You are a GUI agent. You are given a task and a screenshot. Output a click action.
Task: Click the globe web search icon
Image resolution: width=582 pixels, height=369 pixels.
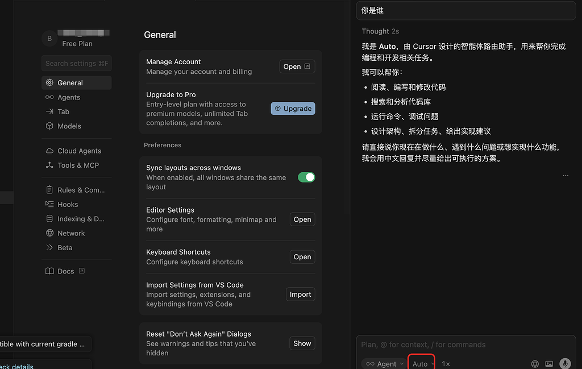tap(535, 364)
